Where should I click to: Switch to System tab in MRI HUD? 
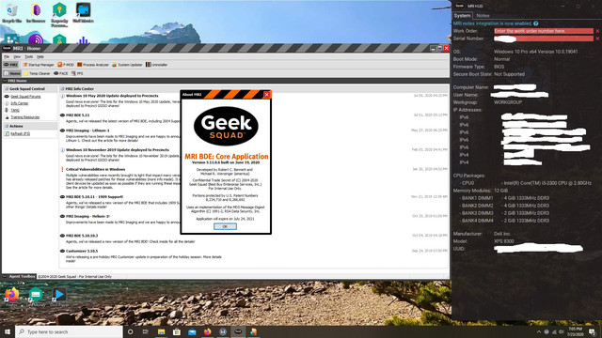[x=462, y=16]
